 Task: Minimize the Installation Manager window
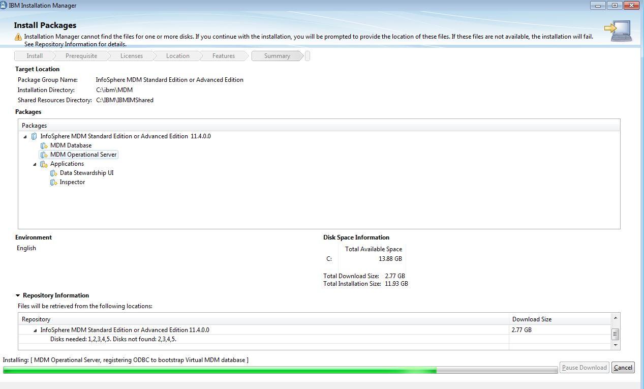598,6
